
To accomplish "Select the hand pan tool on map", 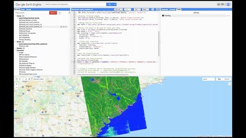I will (x=17, y=79).
